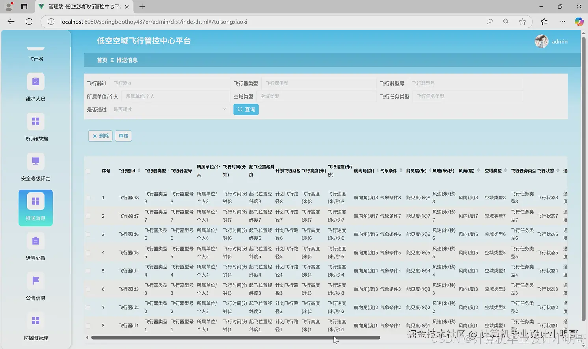Open the 是否通过 dropdown
This screenshot has height=349, width=588.
169,109
